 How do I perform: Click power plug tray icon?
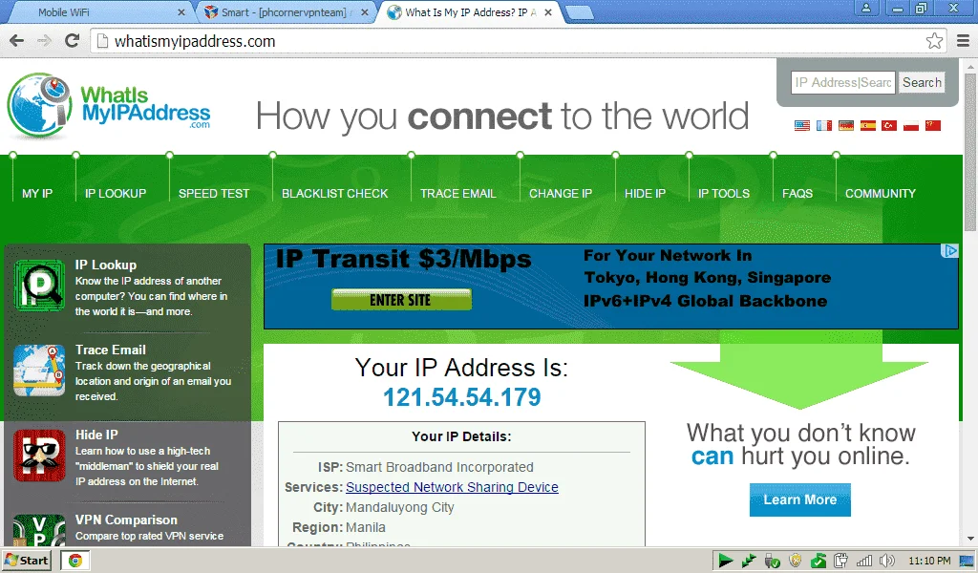pyautogui.click(x=840, y=561)
